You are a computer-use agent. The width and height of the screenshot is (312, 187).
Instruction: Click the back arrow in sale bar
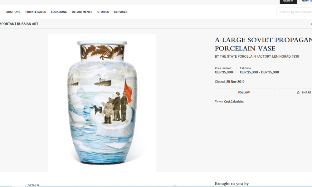pyautogui.click(x=311, y=24)
